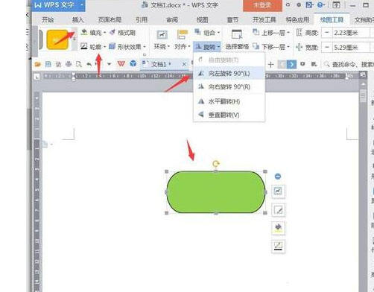
Task: Open the 对齐 align options
Action: click(x=183, y=39)
